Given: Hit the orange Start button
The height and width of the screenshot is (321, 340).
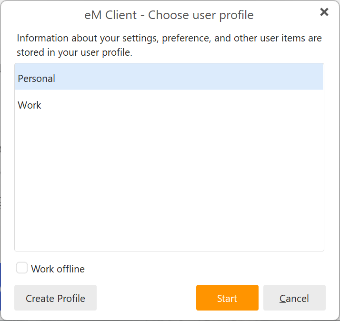Looking at the screenshot, I should [227, 298].
